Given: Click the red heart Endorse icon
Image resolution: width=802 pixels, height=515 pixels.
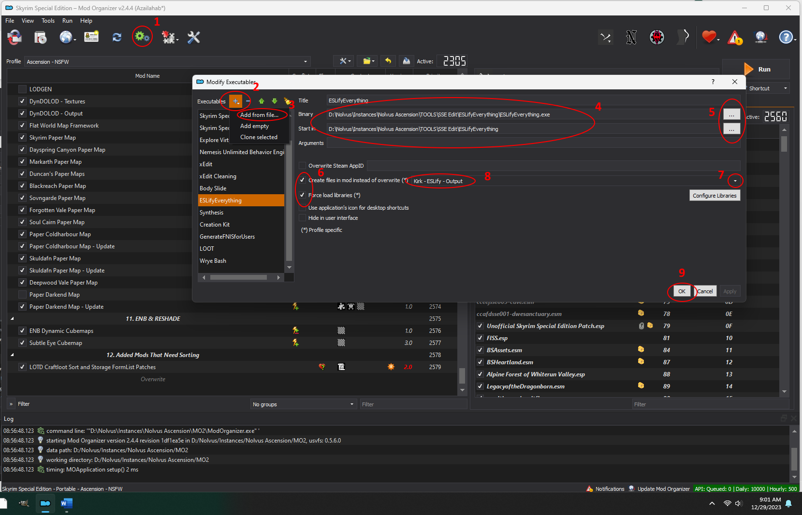Looking at the screenshot, I should 709,37.
